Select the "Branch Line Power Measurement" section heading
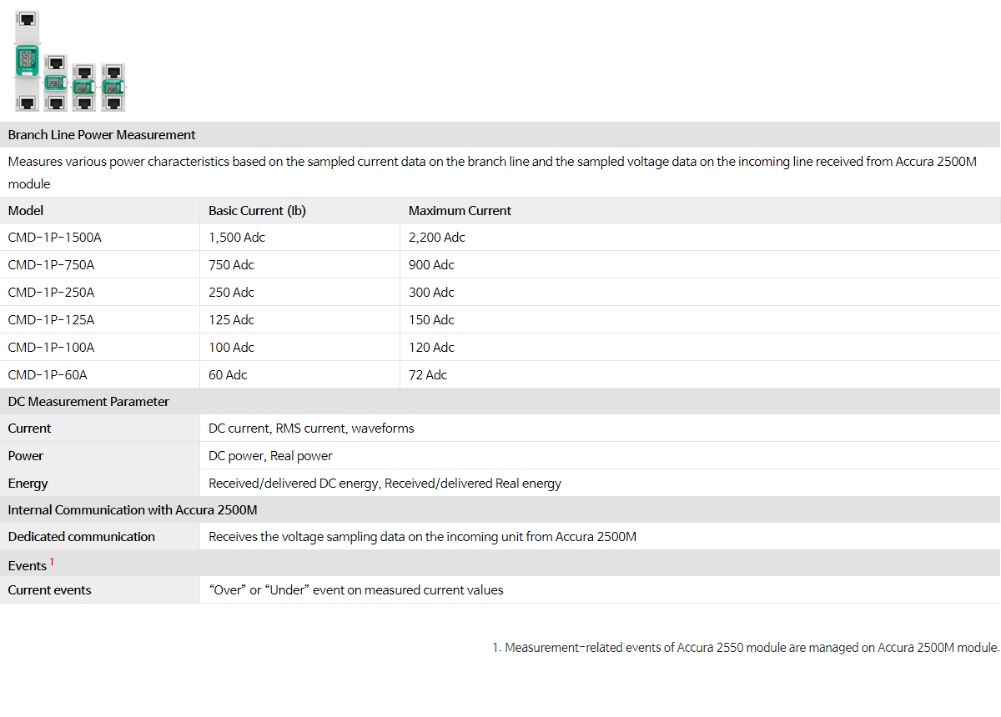1001x717 pixels. (102, 135)
